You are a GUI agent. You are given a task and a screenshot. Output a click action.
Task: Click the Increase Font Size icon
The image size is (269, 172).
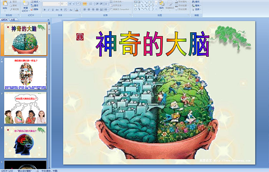click(70, 3)
